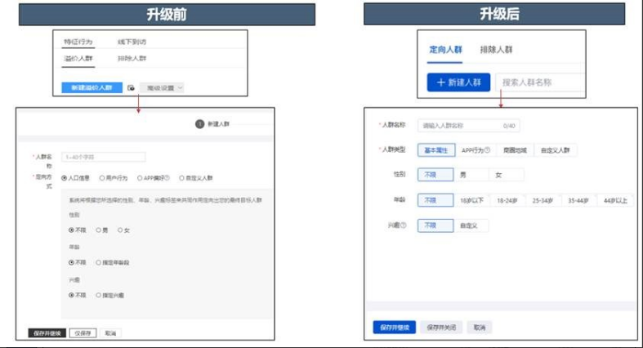Image resolution: width=643 pixels, height=348 pixels.
Task: Click the 保存并关闭 button
Action: pos(441,327)
